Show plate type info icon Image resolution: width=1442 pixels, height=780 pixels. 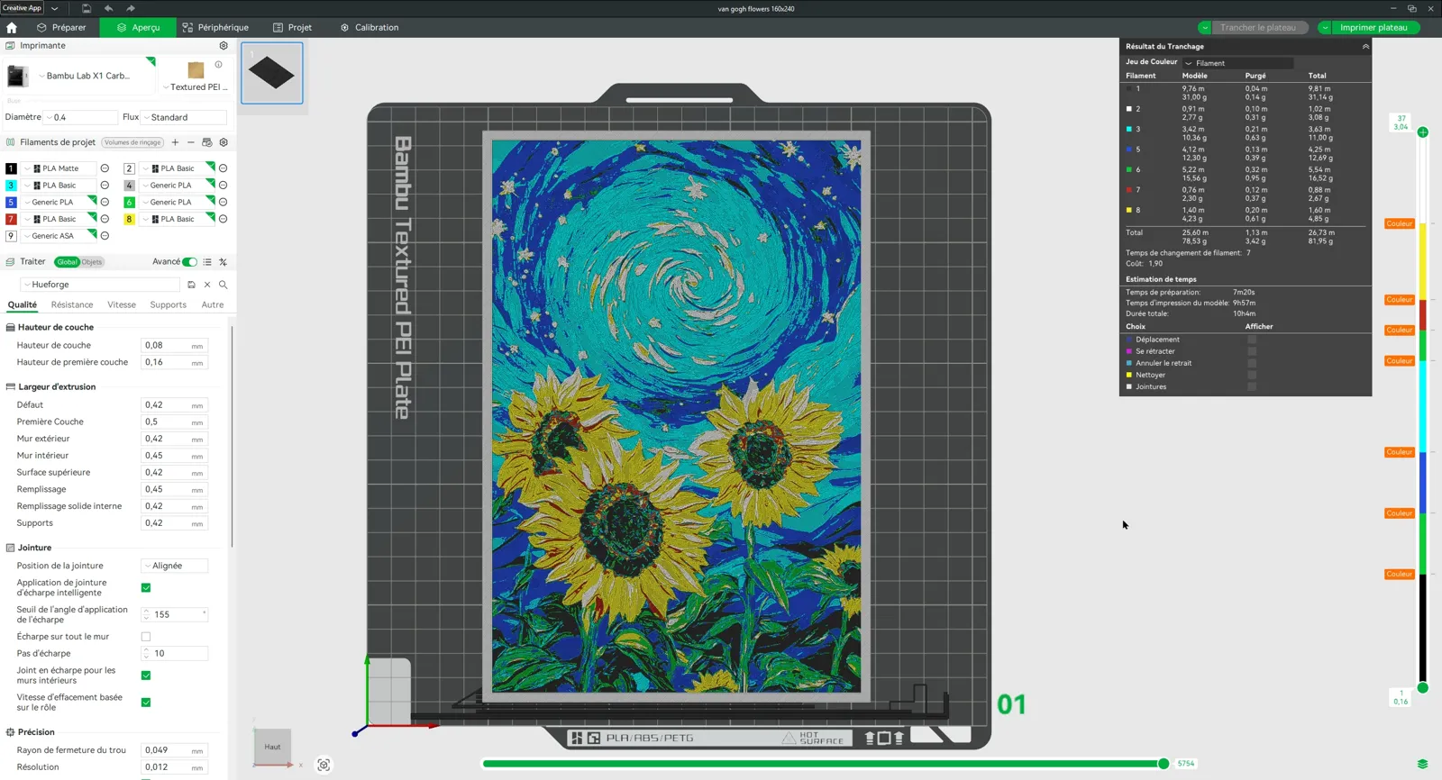click(x=218, y=65)
